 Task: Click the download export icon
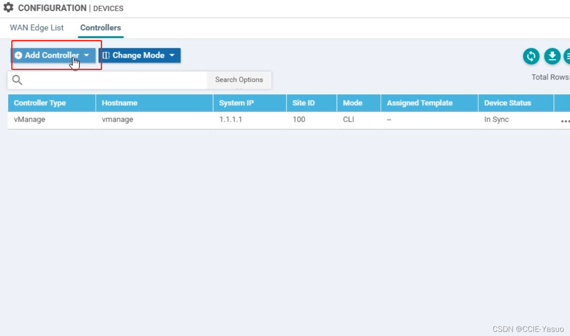[552, 56]
